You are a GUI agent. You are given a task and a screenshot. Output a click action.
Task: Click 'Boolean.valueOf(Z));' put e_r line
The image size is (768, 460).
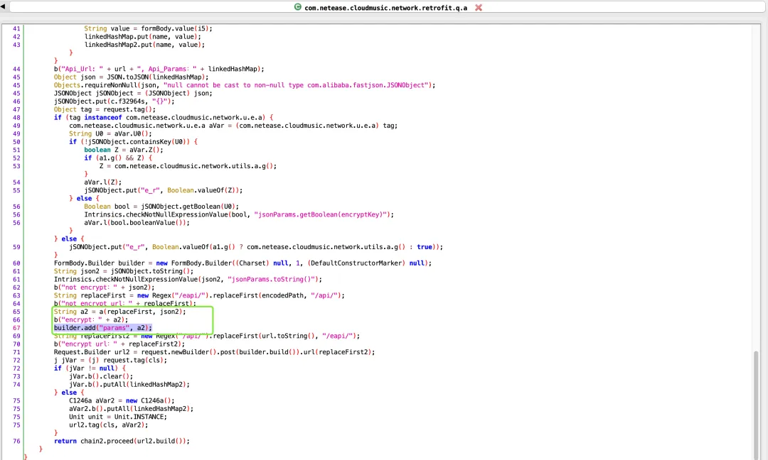coord(163,190)
